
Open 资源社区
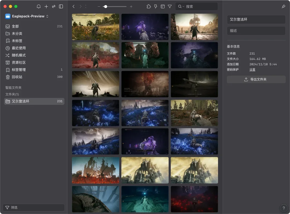pyautogui.click(x=34, y=63)
